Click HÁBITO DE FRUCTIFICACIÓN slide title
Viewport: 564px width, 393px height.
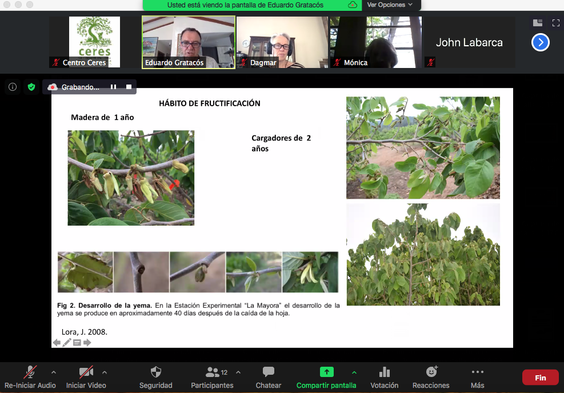pos(210,103)
